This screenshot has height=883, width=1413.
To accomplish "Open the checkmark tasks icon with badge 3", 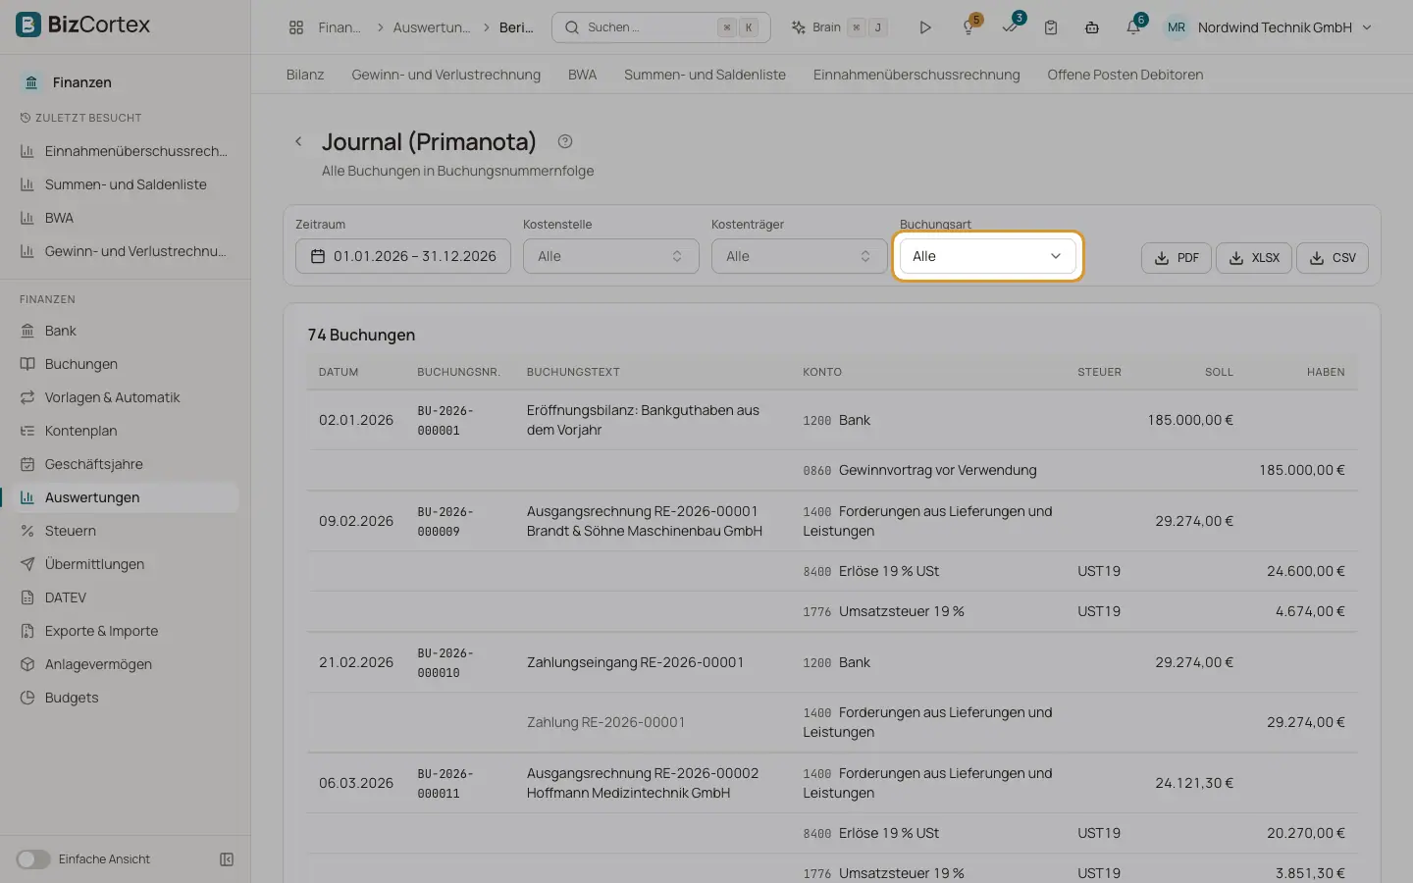I will coord(1011,27).
